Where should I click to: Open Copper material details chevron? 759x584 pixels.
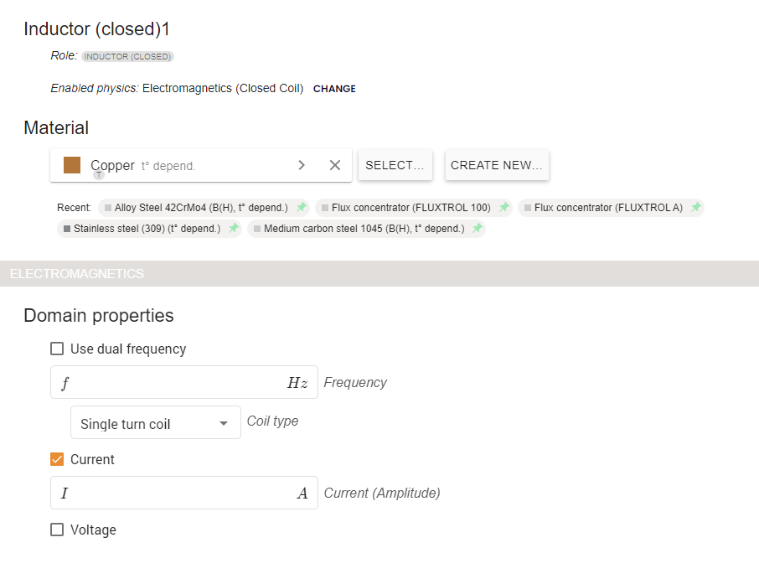[x=302, y=165]
